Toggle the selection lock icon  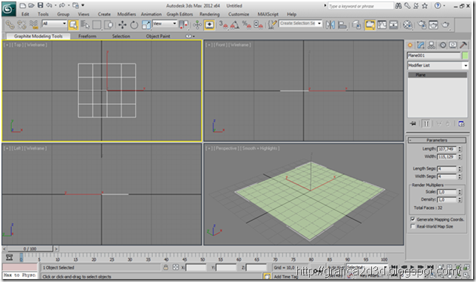(166, 267)
